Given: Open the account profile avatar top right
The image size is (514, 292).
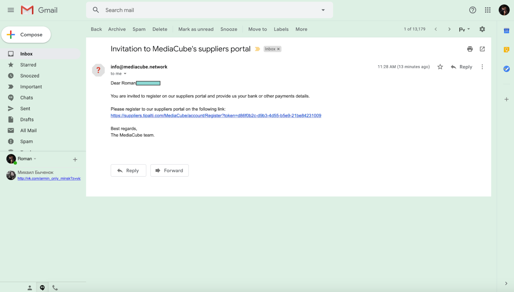Looking at the screenshot, I should [504, 10].
